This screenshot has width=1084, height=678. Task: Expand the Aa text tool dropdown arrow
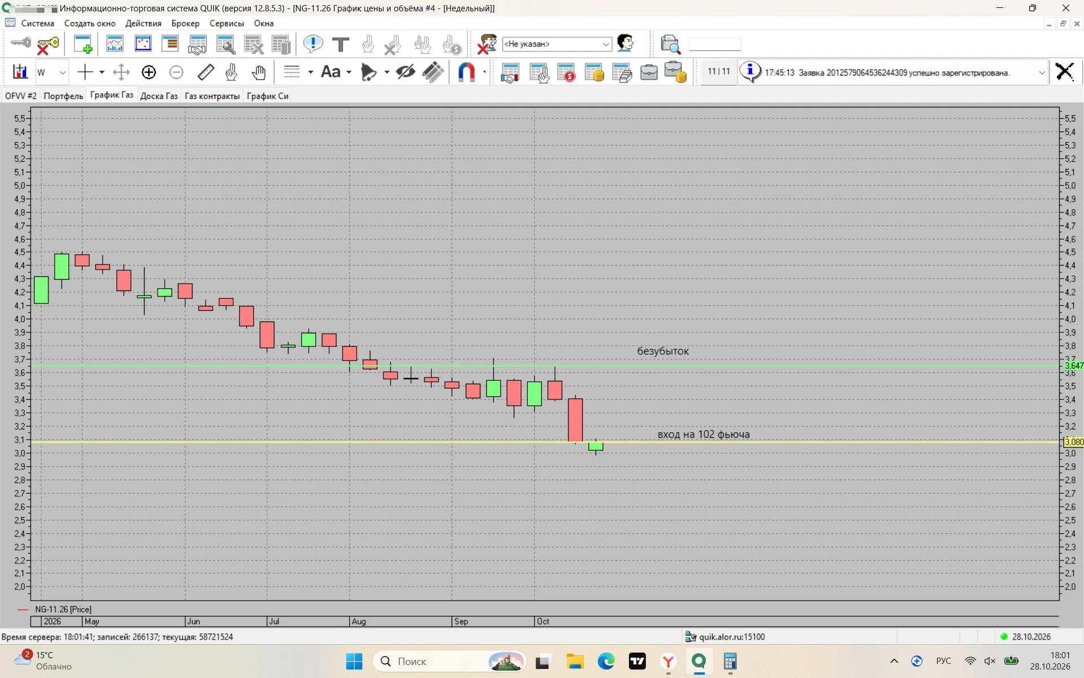click(349, 72)
